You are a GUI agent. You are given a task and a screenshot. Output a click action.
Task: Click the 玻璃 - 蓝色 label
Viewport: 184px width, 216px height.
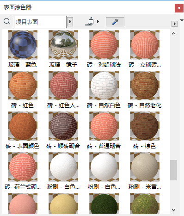(x=23, y=65)
